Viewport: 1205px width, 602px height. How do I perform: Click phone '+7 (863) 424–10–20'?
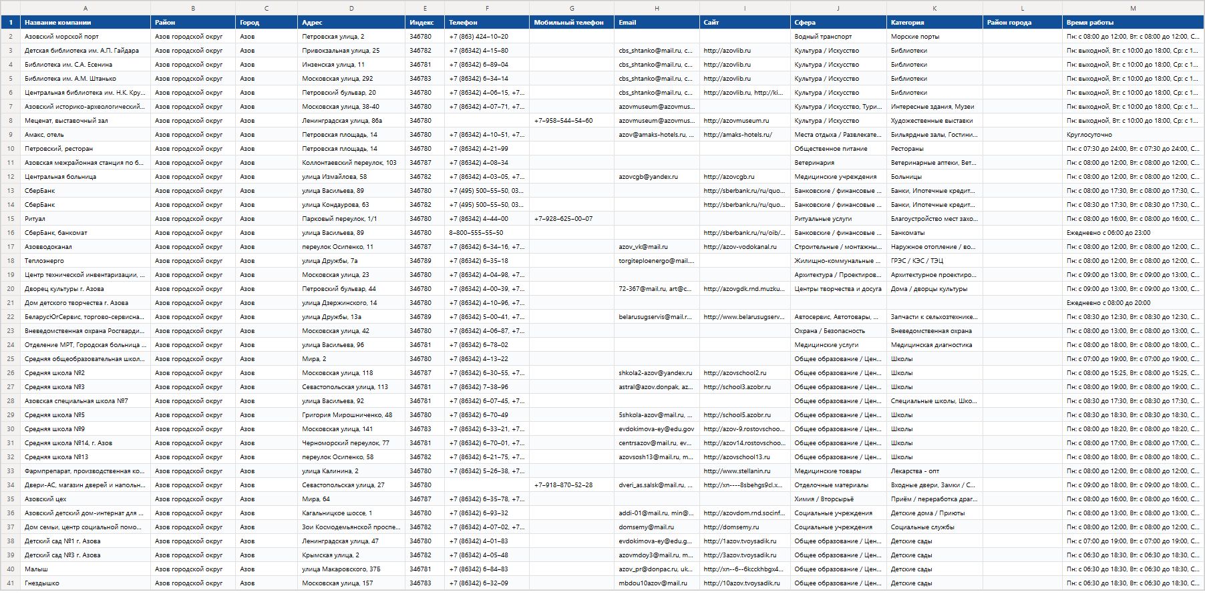487,37
